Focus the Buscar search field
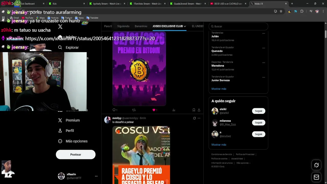 click(x=238, y=26)
